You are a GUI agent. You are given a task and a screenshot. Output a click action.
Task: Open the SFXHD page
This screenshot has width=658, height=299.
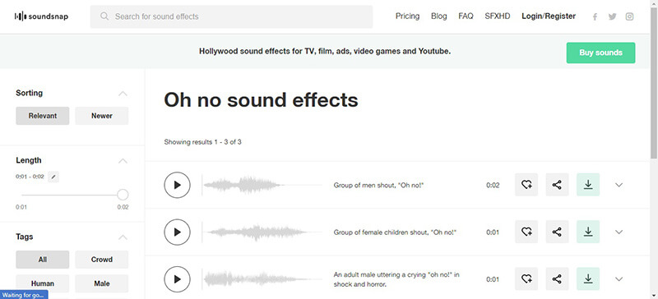click(498, 16)
